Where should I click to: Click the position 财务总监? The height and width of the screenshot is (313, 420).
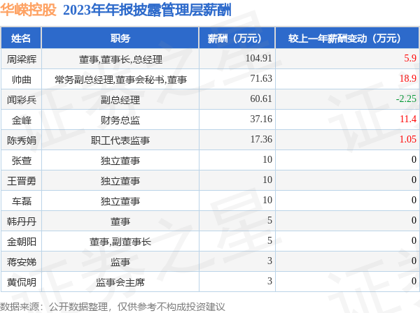tap(120, 120)
